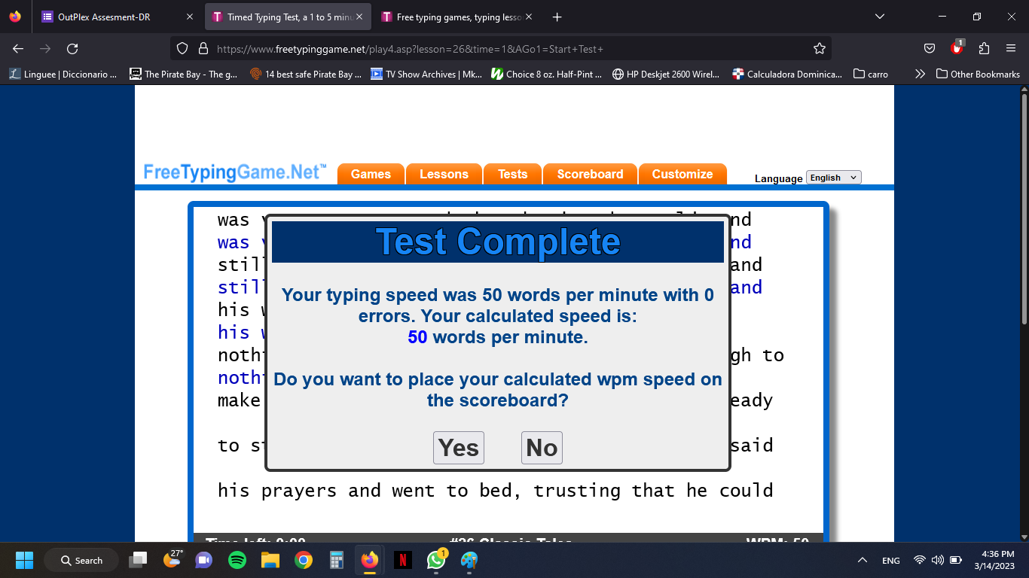This screenshot has height=578, width=1029.
Task: Open the Language dropdown set to English
Action: [833, 178]
